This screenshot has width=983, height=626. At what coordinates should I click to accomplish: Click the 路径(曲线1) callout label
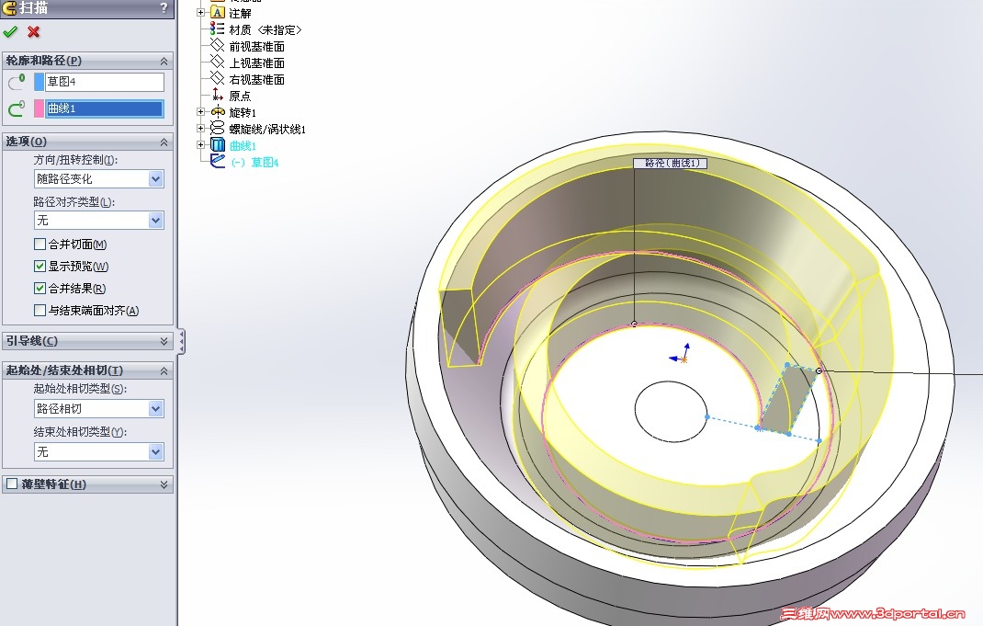point(671,163)
